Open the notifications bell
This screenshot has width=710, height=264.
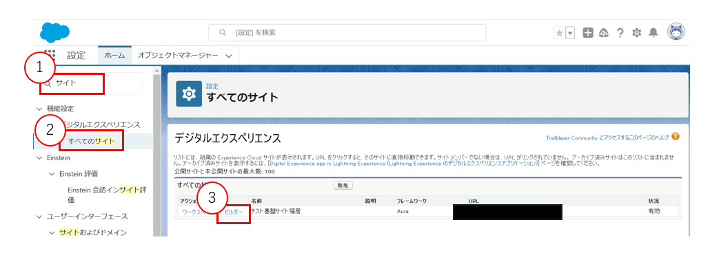tap(653, 33)
